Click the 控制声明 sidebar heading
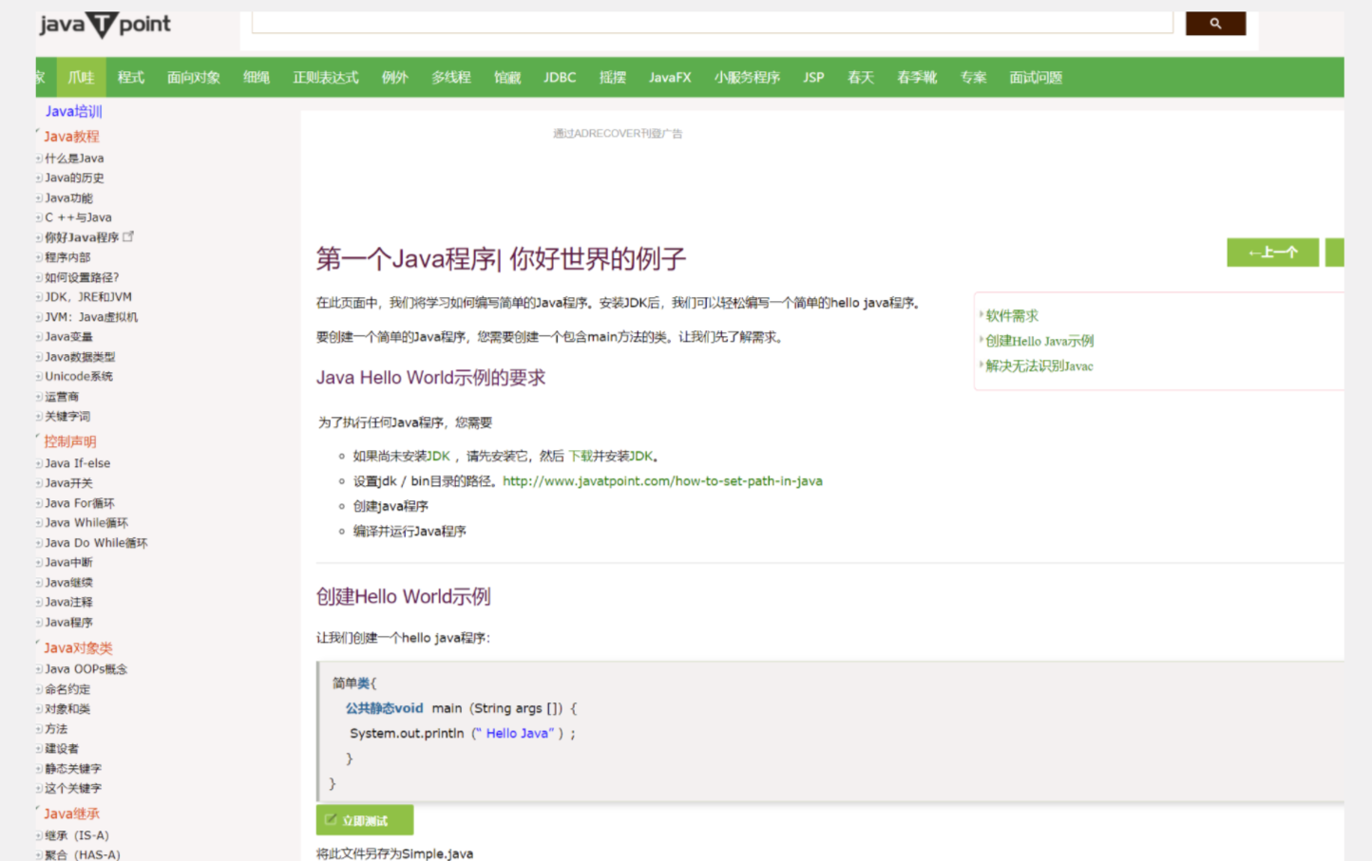This screenshot has height=861, width=1372. pos(69,441)
